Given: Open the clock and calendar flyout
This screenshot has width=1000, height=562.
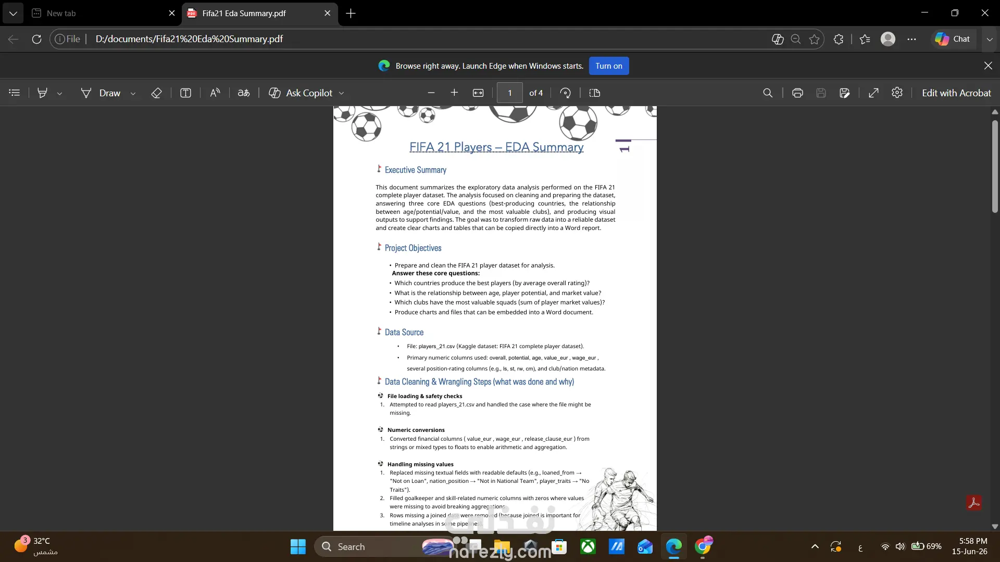Looking at the screenshot, I should point(970,546).
